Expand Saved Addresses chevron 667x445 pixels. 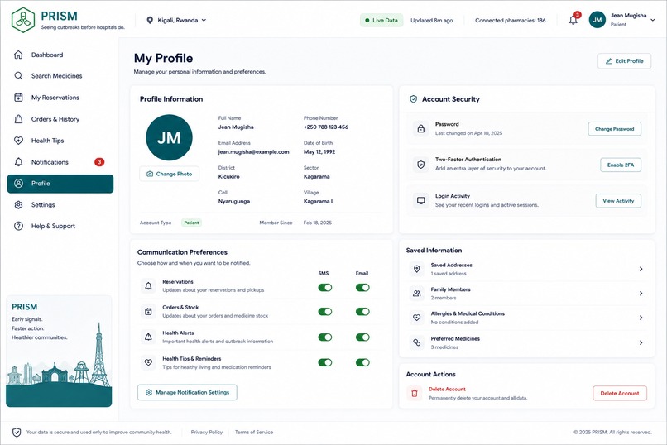[641, 269]
